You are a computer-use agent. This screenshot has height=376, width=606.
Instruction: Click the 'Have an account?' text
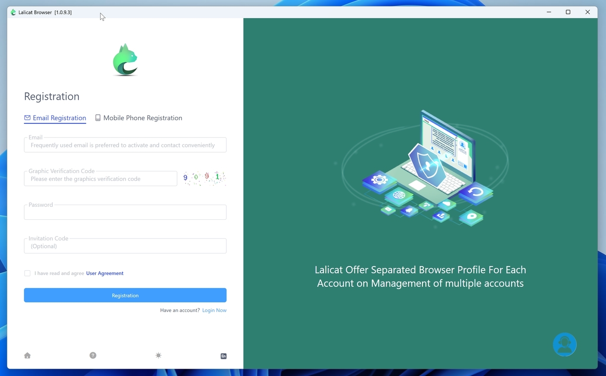pyautogui.click(x=180, y=310)
